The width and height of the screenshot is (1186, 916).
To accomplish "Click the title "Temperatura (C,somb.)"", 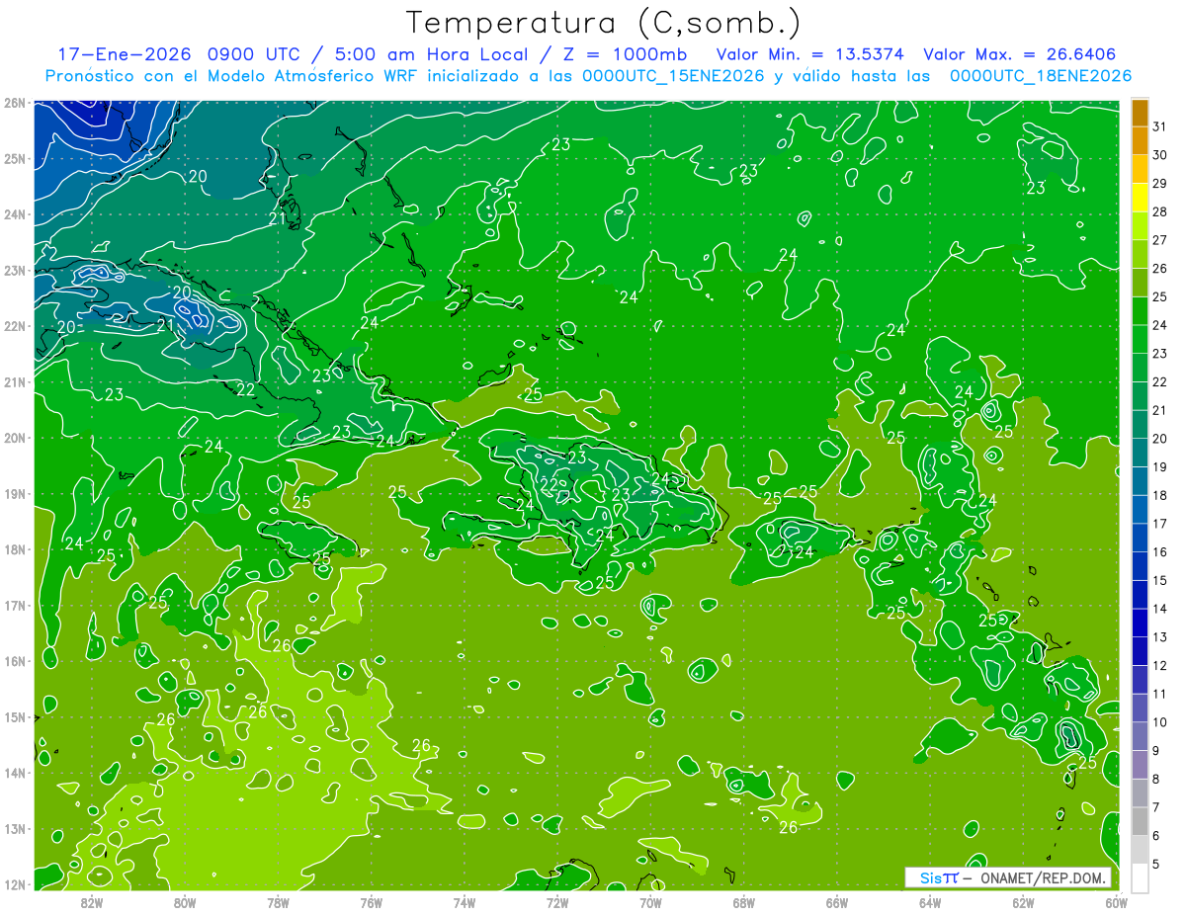I will [604, 23].
